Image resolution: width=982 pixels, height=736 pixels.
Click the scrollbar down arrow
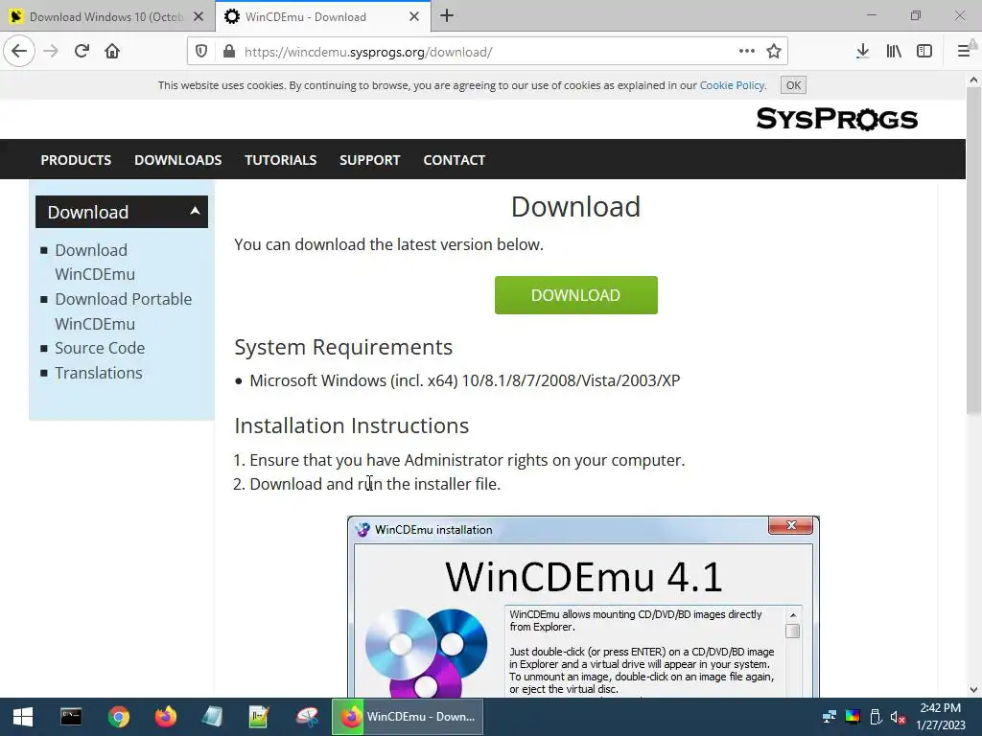(973, 690)
